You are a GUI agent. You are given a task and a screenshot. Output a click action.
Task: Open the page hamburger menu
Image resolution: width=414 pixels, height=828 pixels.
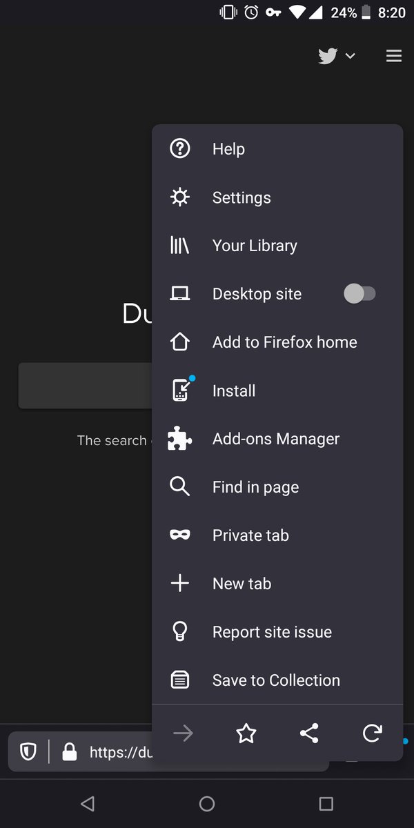pos(394,56)
